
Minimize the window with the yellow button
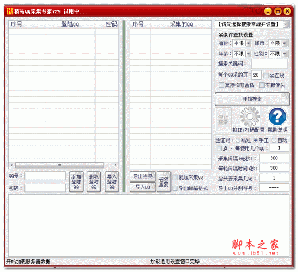268,11
